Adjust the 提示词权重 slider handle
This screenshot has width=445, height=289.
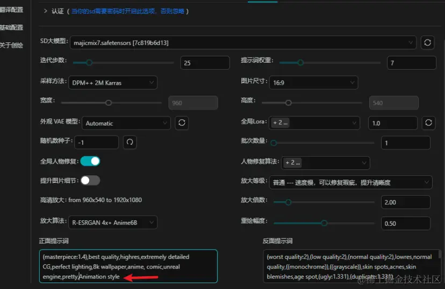(x=300, y=62)
